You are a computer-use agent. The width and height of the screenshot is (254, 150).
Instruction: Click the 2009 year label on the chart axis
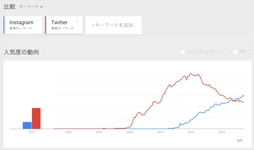point(130,132)
